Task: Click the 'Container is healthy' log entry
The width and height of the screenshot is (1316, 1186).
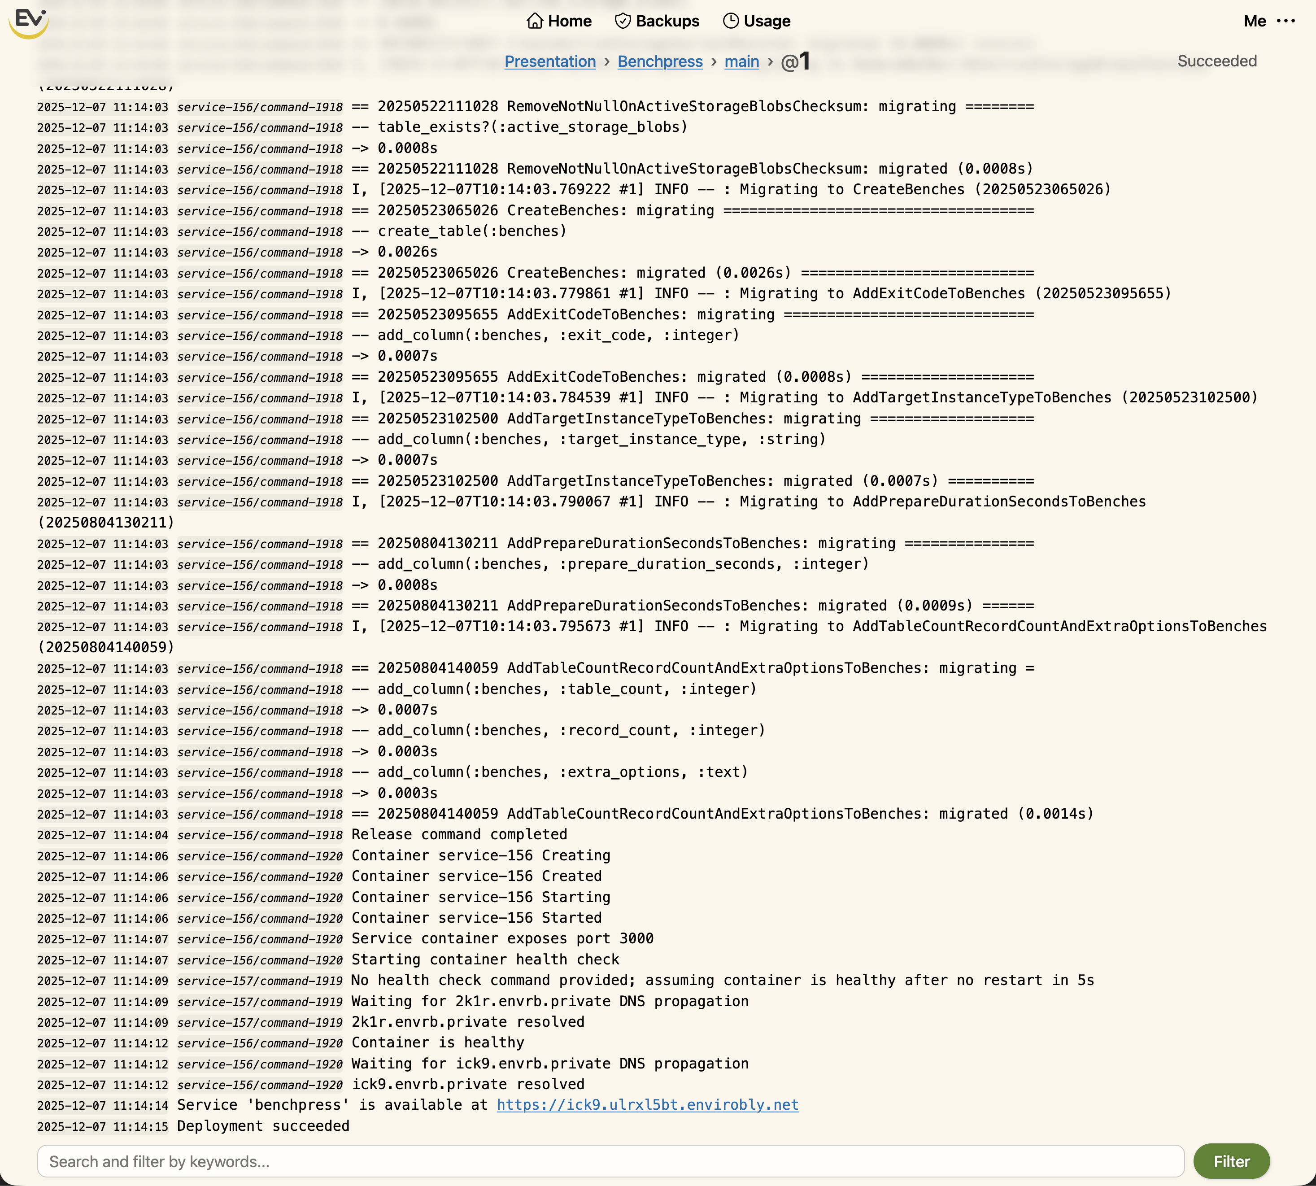Action: click(437, 1042)
